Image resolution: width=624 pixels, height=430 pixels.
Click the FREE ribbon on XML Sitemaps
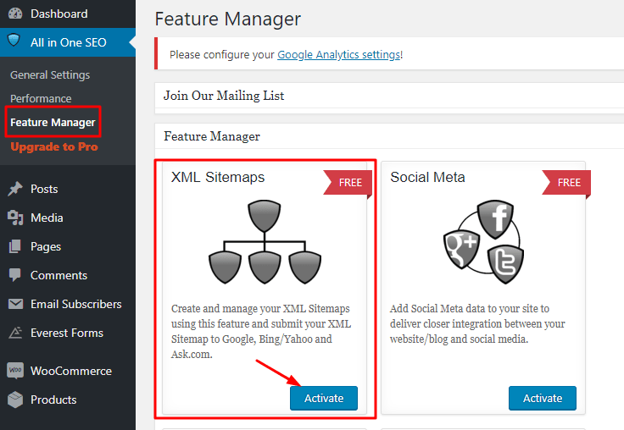click(x=348, y=183)
